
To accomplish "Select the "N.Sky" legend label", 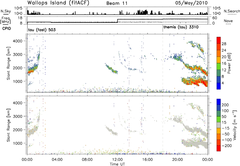I will (x=6, y=11).
